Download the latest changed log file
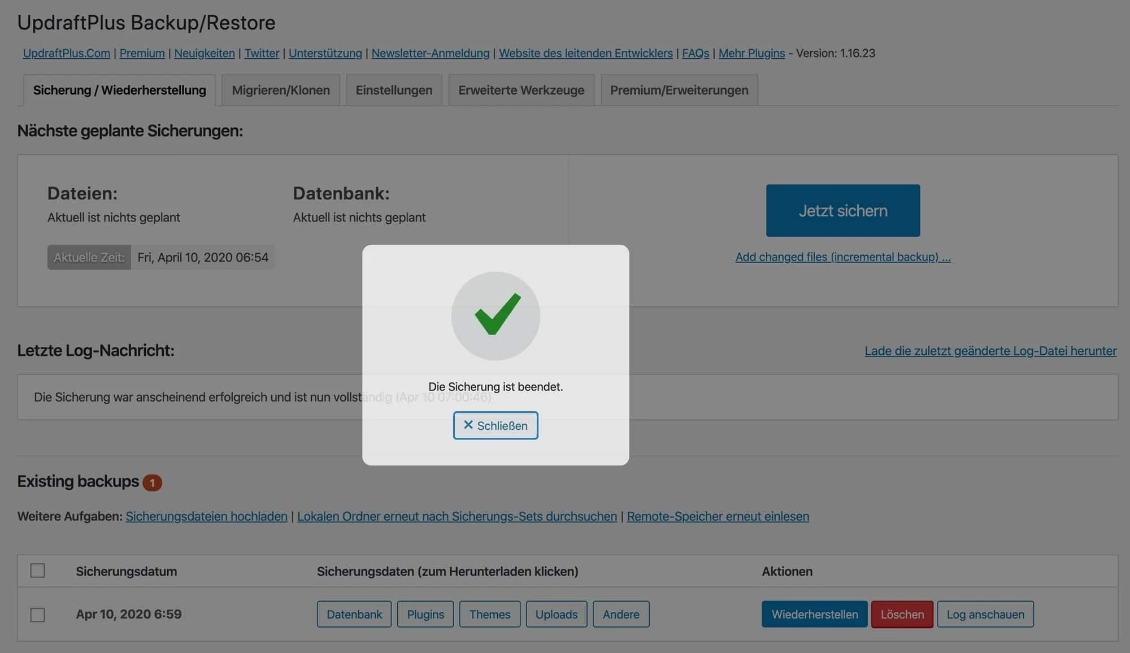The height and width of the screenshot is (653, 1130). pos(990,350)
